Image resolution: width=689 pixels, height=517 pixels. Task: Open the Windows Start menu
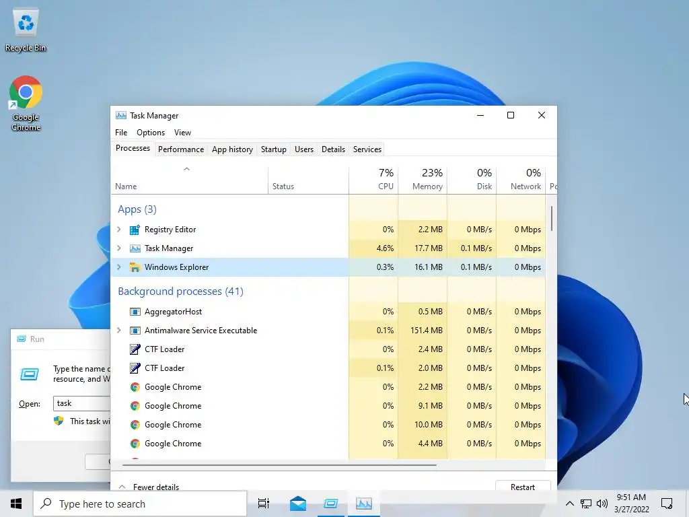[x=16, y=504]
